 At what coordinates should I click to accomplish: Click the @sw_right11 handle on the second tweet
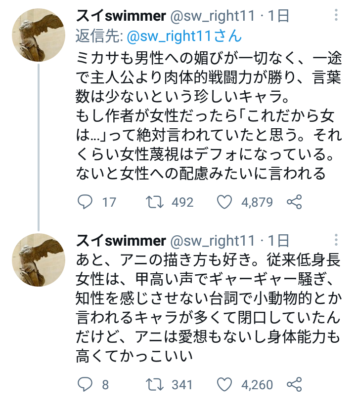(x=213, y=241)
